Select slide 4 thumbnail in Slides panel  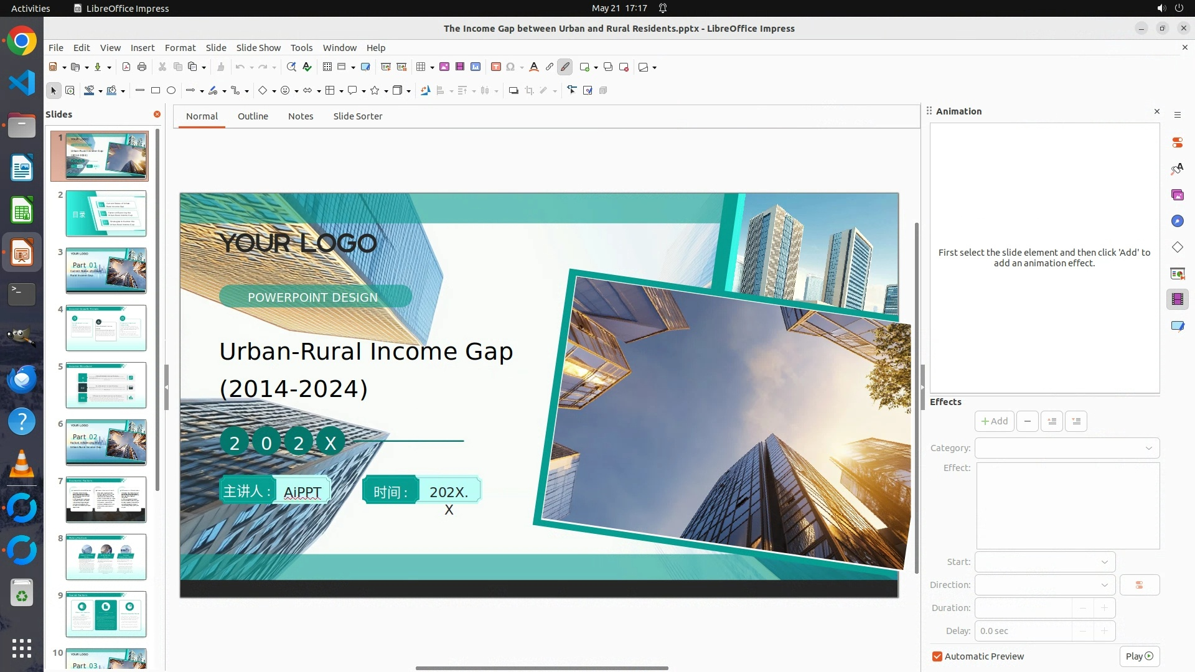(106, 328)
